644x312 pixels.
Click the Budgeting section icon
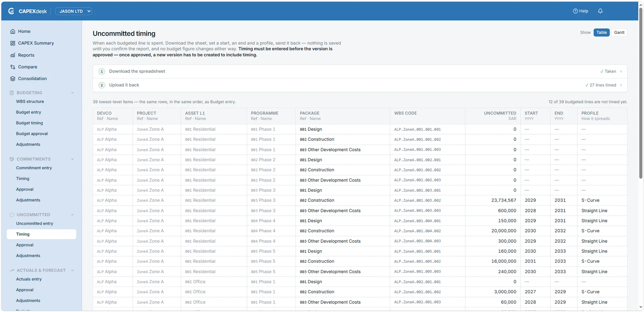pyautogui.click(x=12, y=93)
